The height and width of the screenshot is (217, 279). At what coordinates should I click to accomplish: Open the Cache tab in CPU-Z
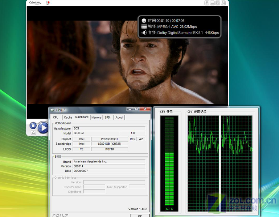tap(68, 117)
